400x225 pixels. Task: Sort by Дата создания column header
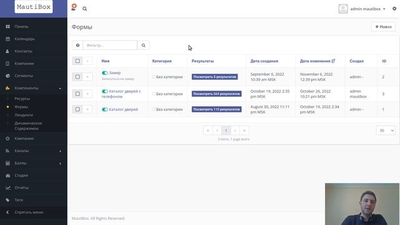coord(264,61)
